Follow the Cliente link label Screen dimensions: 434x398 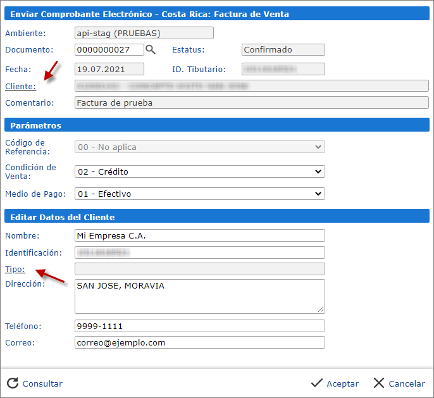coord(20,86)
